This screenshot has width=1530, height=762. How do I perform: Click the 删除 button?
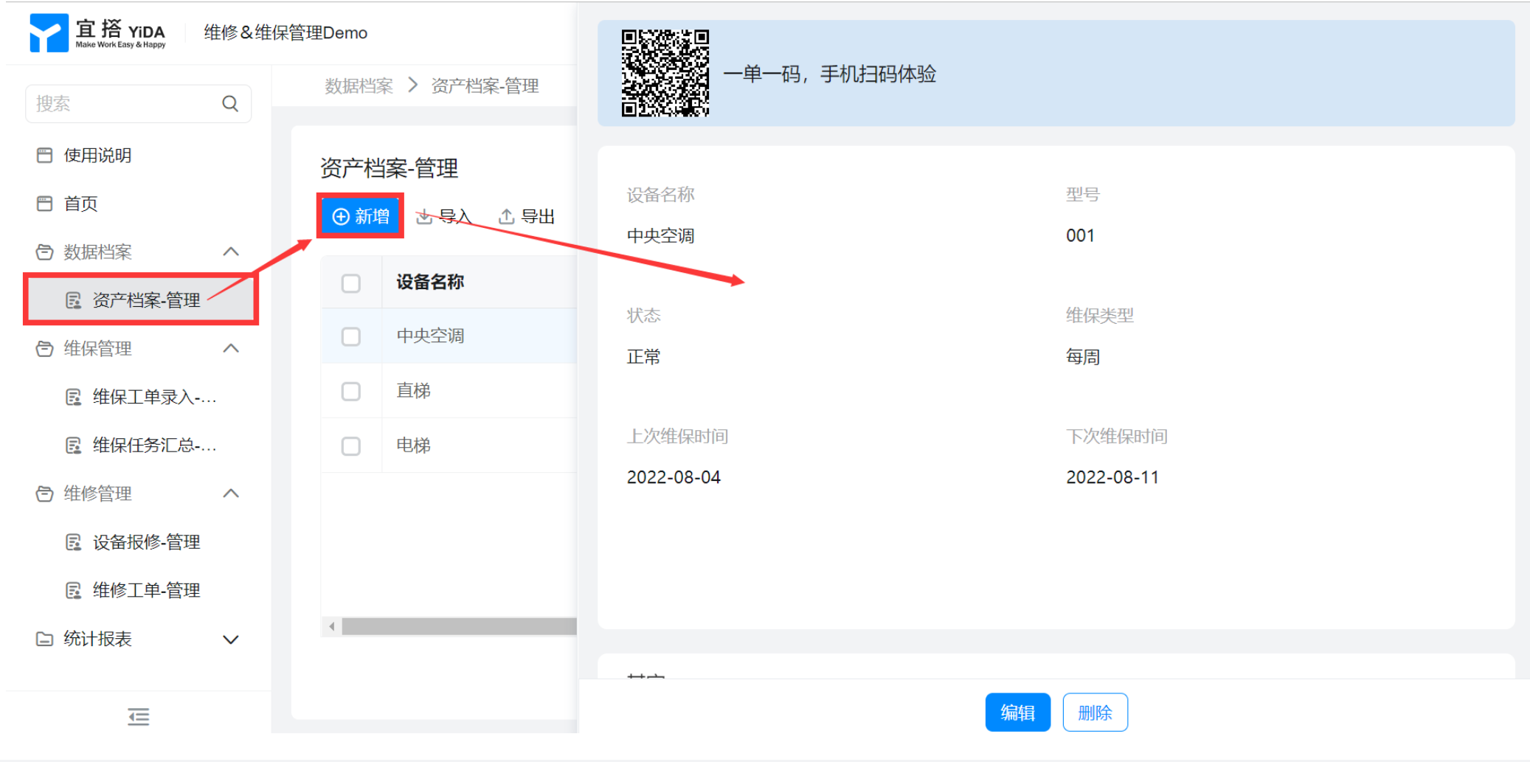[x=1095, y=713]
